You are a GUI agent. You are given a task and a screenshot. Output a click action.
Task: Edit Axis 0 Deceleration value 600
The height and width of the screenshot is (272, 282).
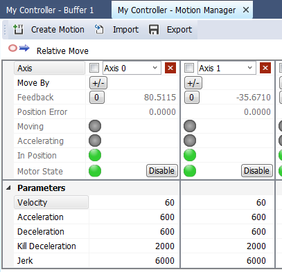point(167,232)
